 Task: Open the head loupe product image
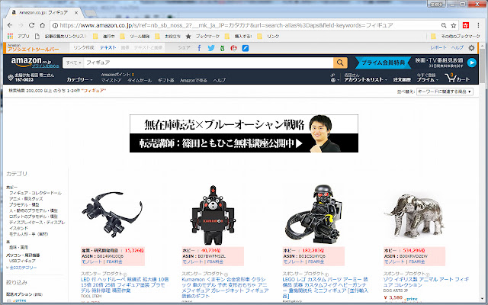(x=112, y=213)
